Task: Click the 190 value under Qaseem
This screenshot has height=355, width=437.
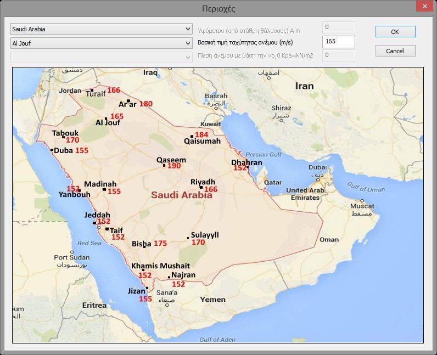Action: click(174, 166)
